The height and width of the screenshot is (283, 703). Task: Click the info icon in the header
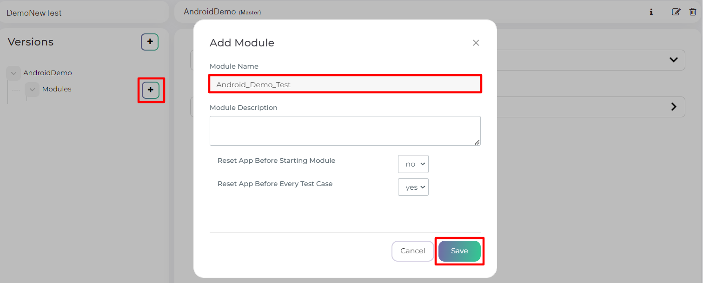(651, 12)
